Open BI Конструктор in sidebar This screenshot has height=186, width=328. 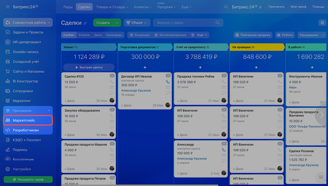[28, 81]
